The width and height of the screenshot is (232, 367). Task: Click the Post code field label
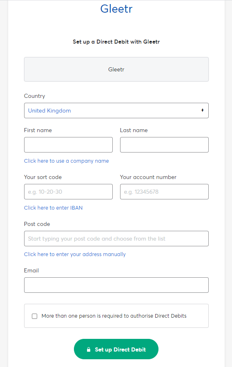[x=37, y=224]
